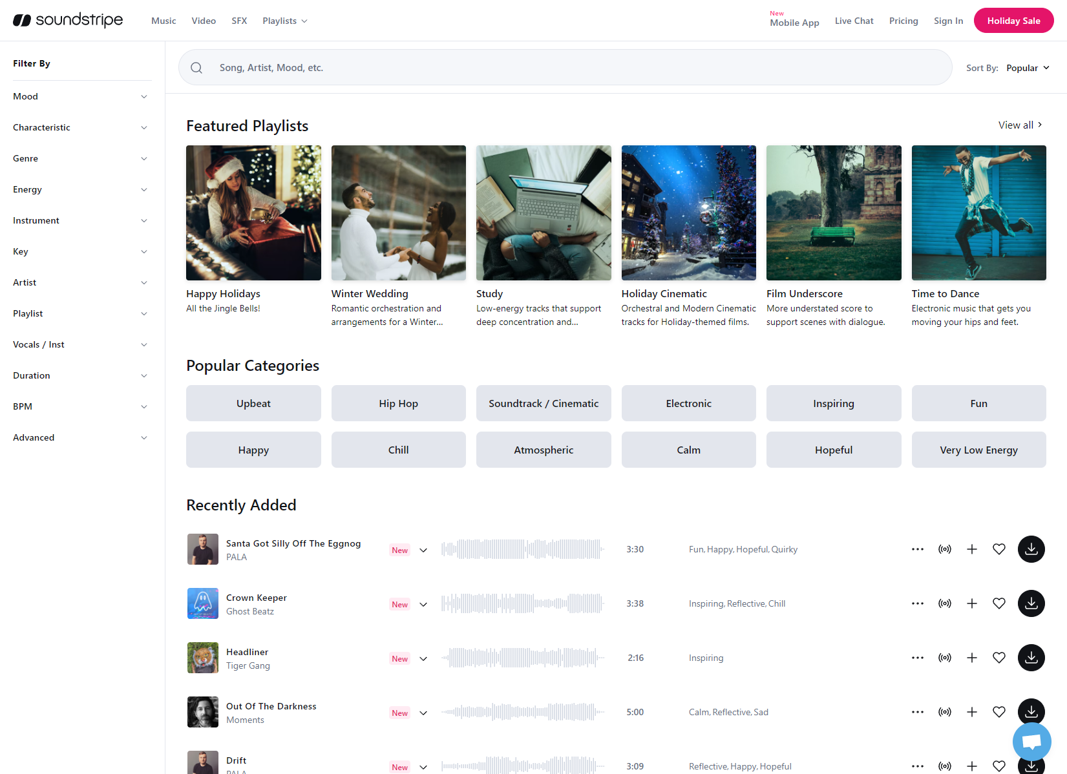Open the Playlists menu in navigation
The width and height of the screenshot is (1067, 774).
(284, 21)
